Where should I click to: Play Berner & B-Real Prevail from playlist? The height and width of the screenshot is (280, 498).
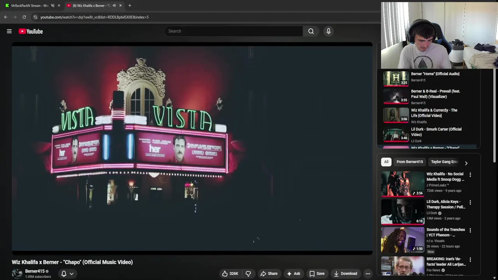click(x=435, y=94)
